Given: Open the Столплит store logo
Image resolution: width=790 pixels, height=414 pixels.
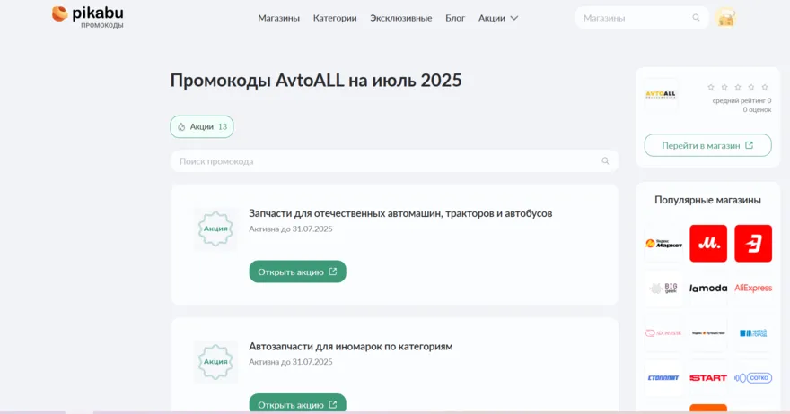Looking at the screenshot, I should [x=663, y=378].
